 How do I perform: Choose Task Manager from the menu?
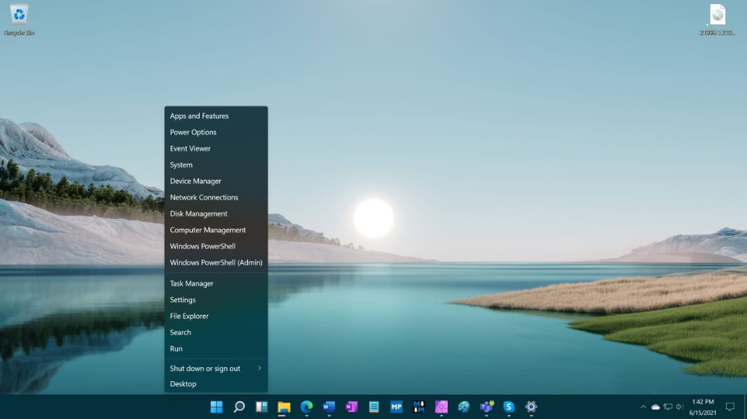tap(191, 283)
